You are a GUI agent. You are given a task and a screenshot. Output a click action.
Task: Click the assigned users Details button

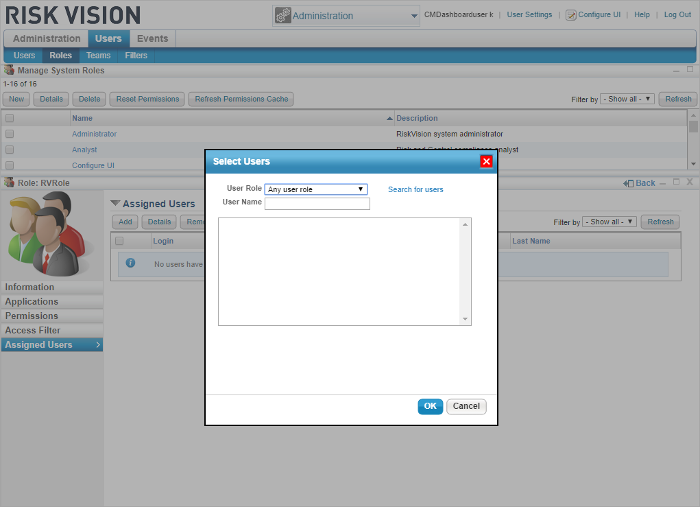(159, 222)
